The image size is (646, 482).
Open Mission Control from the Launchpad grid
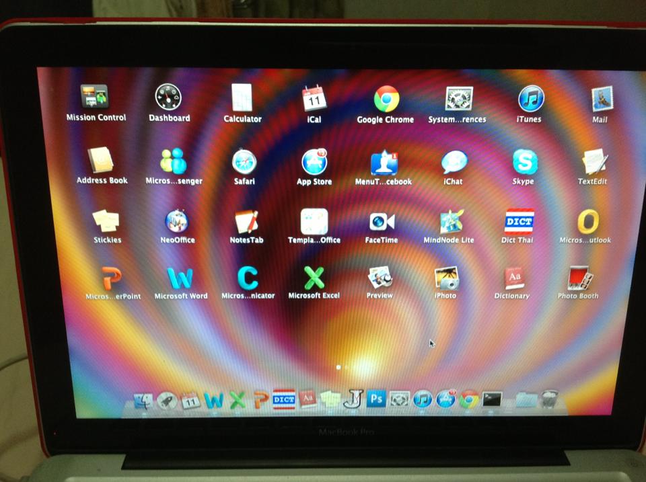coord(95,97)
